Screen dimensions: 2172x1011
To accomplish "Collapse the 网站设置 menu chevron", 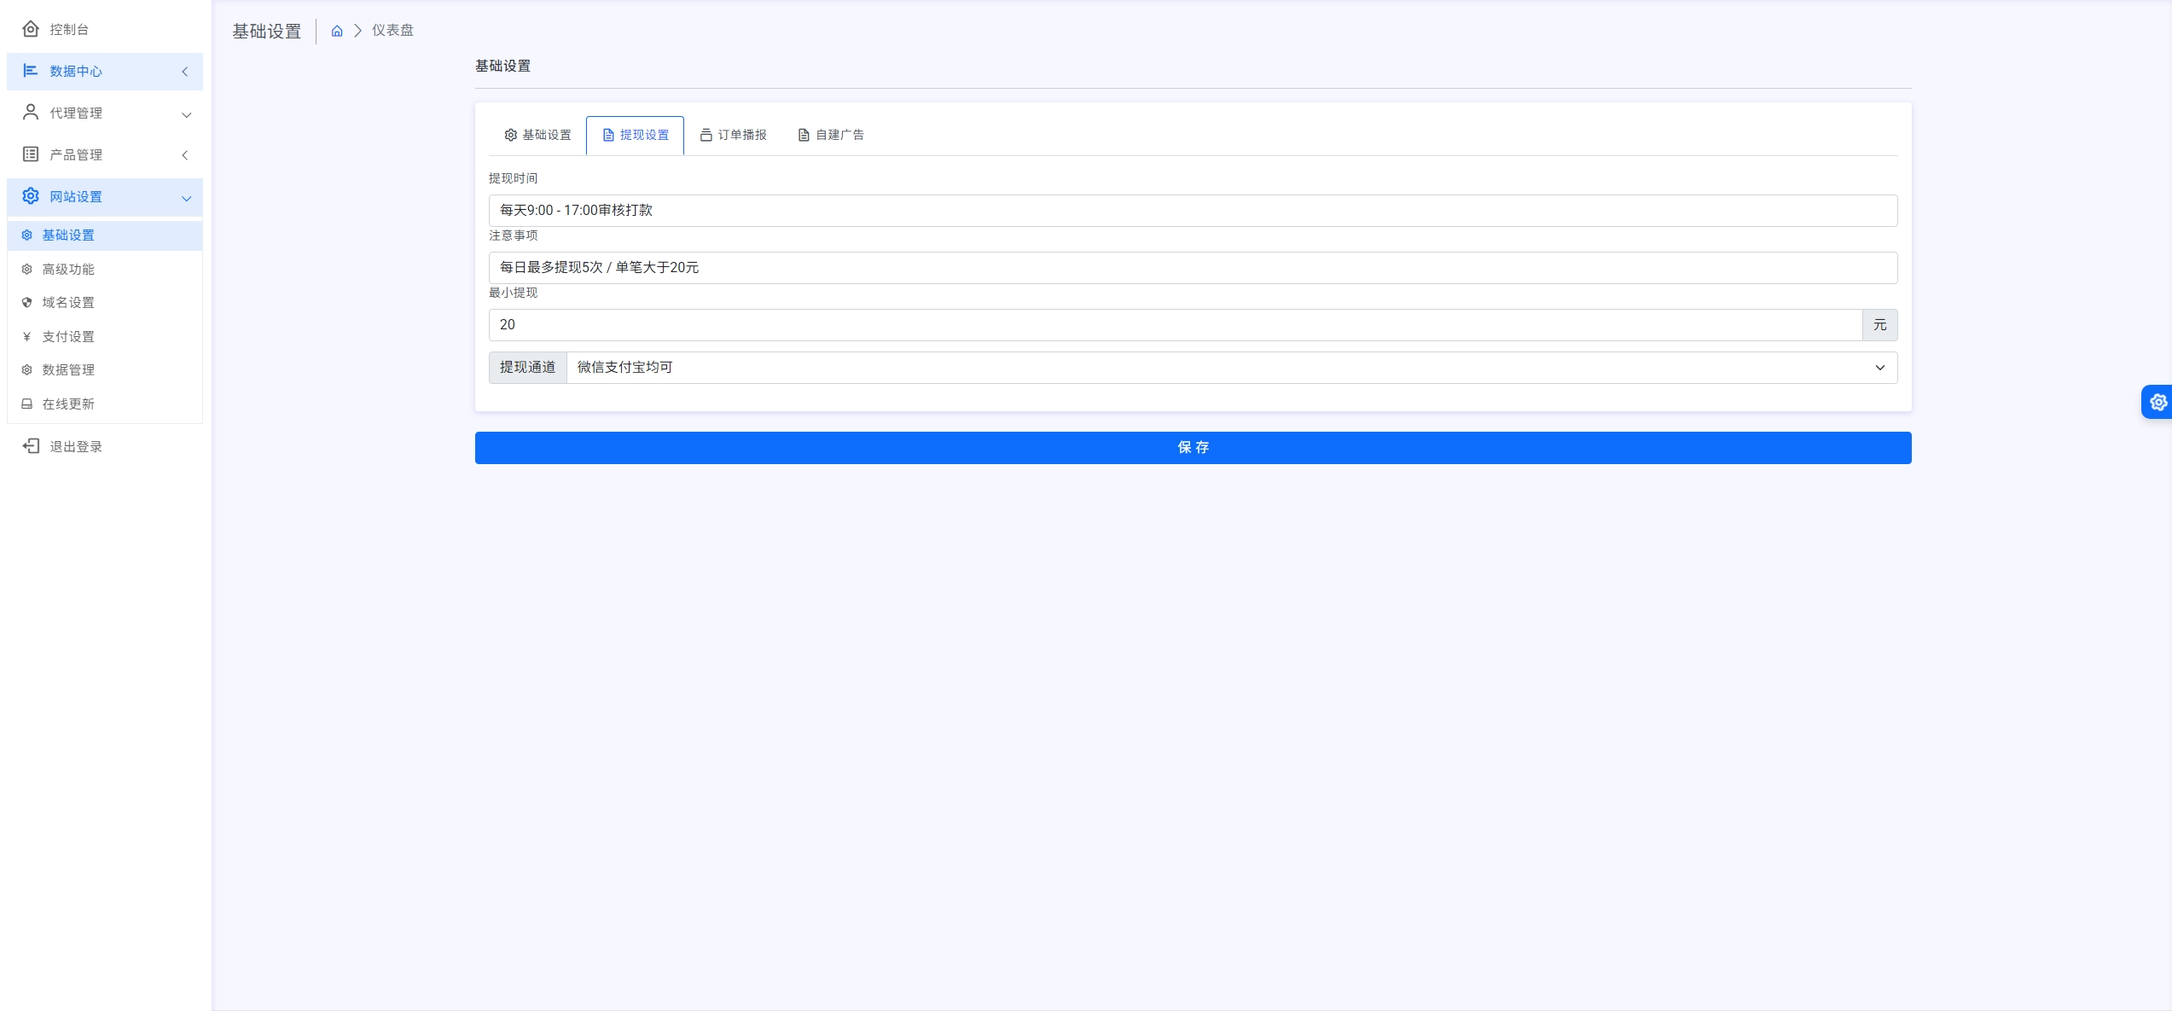I will click(186, 198).
